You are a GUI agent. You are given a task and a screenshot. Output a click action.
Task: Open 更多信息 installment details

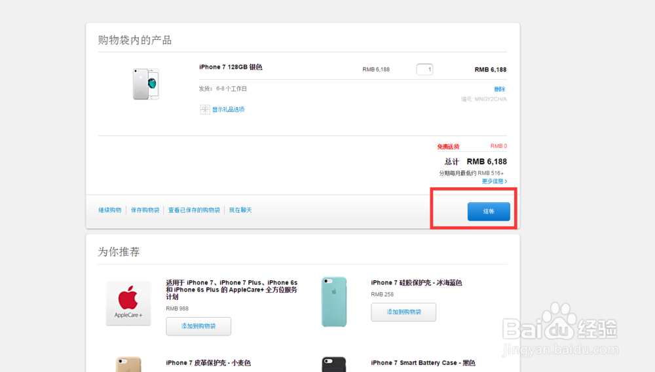tap(495, 181)
